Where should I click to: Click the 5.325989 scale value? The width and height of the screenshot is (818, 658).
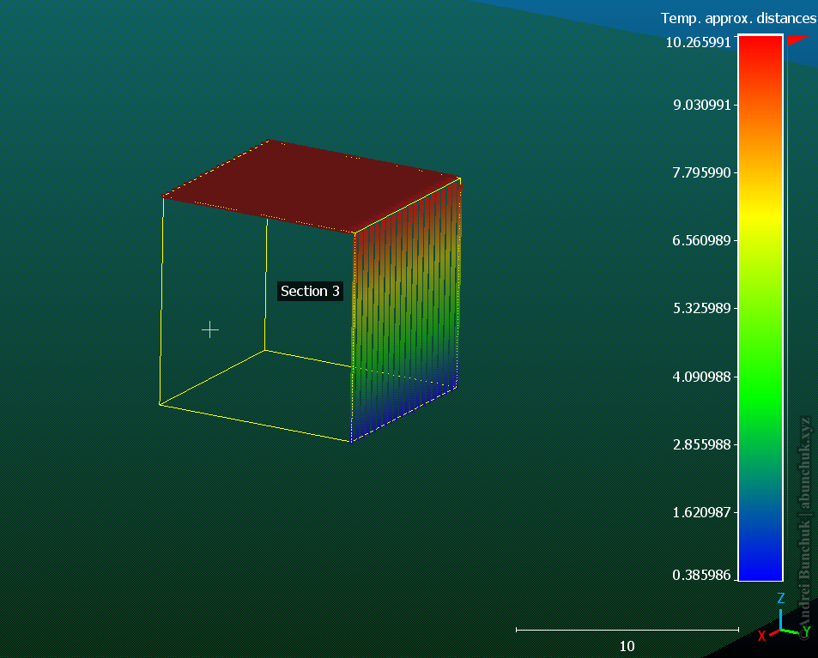pyautogui.click(x=701, y=308)
